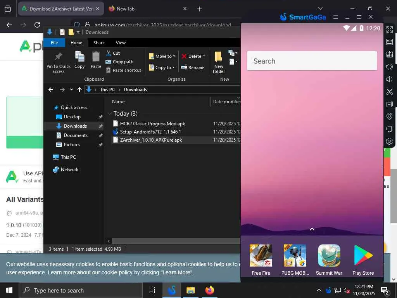Screen dimensions: 397x298
Task: Open Firefox list all tabs dropdown
Action: tap(320, 9)
